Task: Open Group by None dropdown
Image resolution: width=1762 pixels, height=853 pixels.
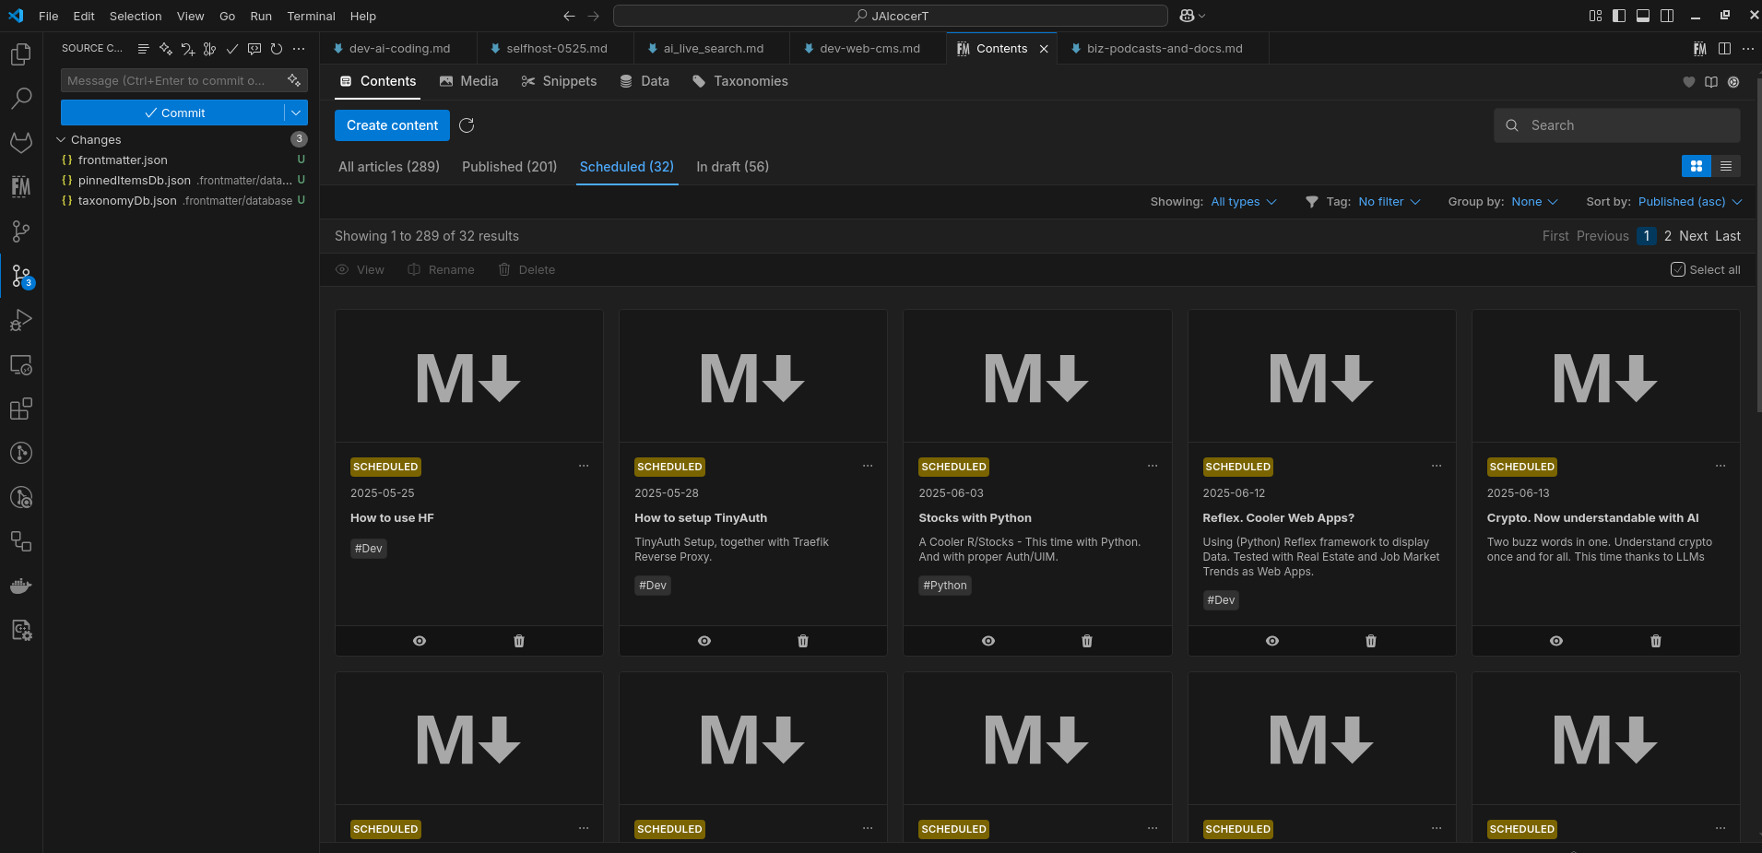Action: pyautogui.click(x=1535, y=202)
